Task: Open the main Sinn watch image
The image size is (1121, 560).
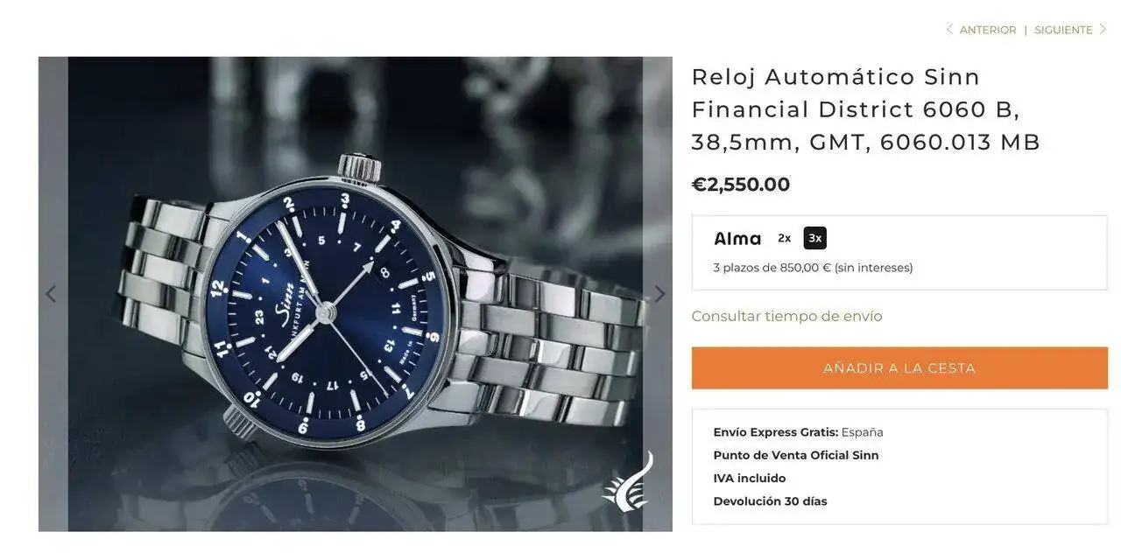Action: point(356,294)
